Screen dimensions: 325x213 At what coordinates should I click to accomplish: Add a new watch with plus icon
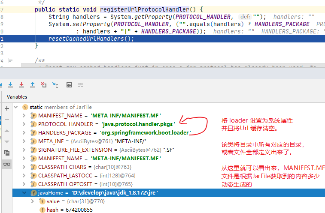click(7, 108)
